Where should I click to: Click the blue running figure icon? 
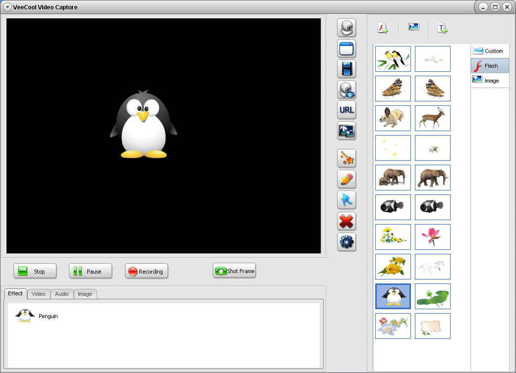tap(346, 200)
